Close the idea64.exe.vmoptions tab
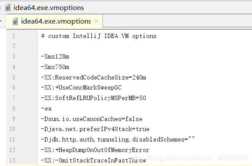252x166 pixels. [96, 21]
